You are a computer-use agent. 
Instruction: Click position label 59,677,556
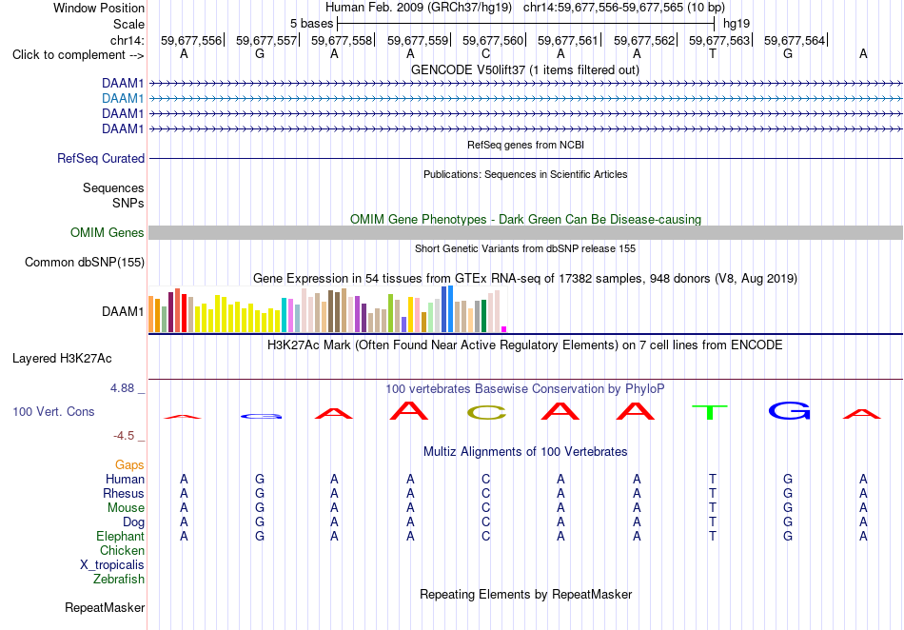191,40
